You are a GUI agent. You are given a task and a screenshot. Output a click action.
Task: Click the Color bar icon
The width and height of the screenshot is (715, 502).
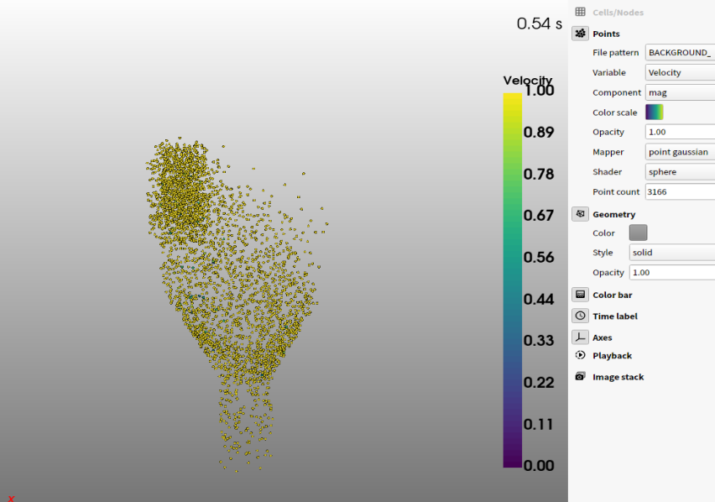pos(580,295)
